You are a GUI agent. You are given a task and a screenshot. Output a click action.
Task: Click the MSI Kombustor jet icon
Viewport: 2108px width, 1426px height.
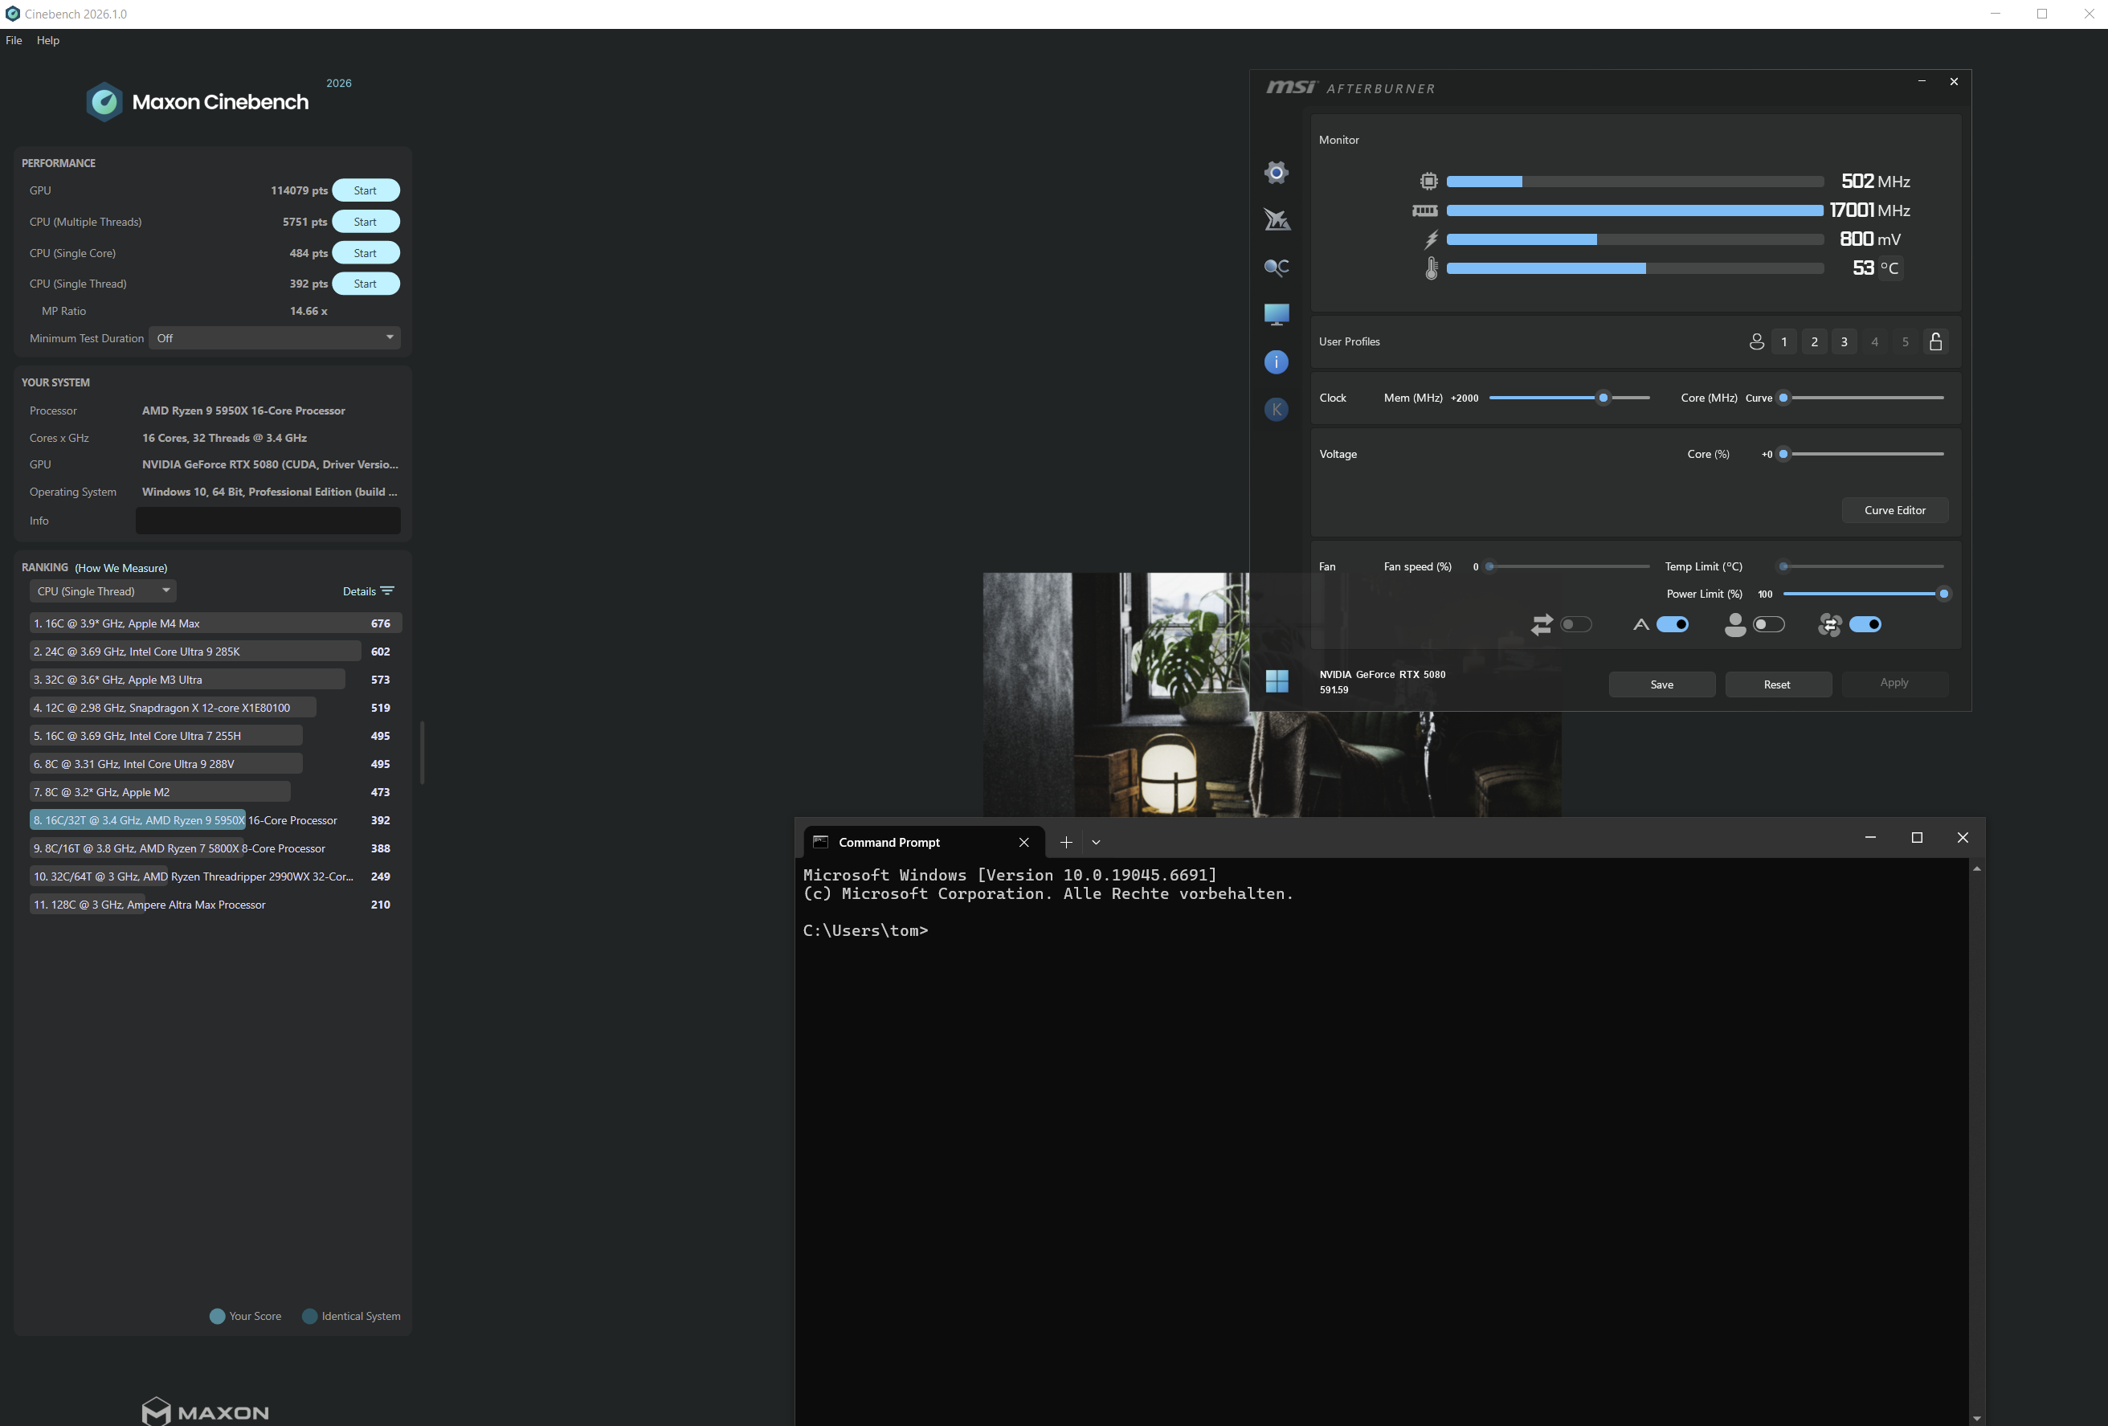point(1277,219)
